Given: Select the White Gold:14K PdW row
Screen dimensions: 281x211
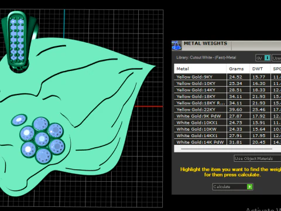Looking at the screenshot, I should pyautogui.click(x=228, y=142).
